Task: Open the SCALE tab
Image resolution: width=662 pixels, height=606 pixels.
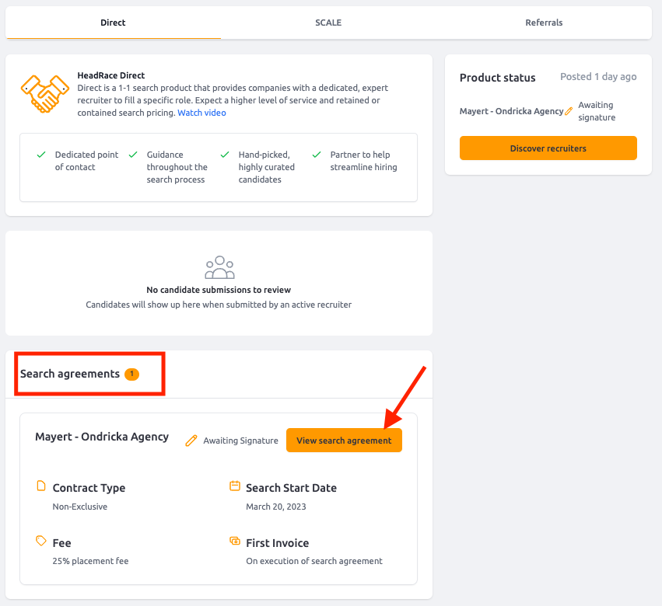Action: click(328, 23)
